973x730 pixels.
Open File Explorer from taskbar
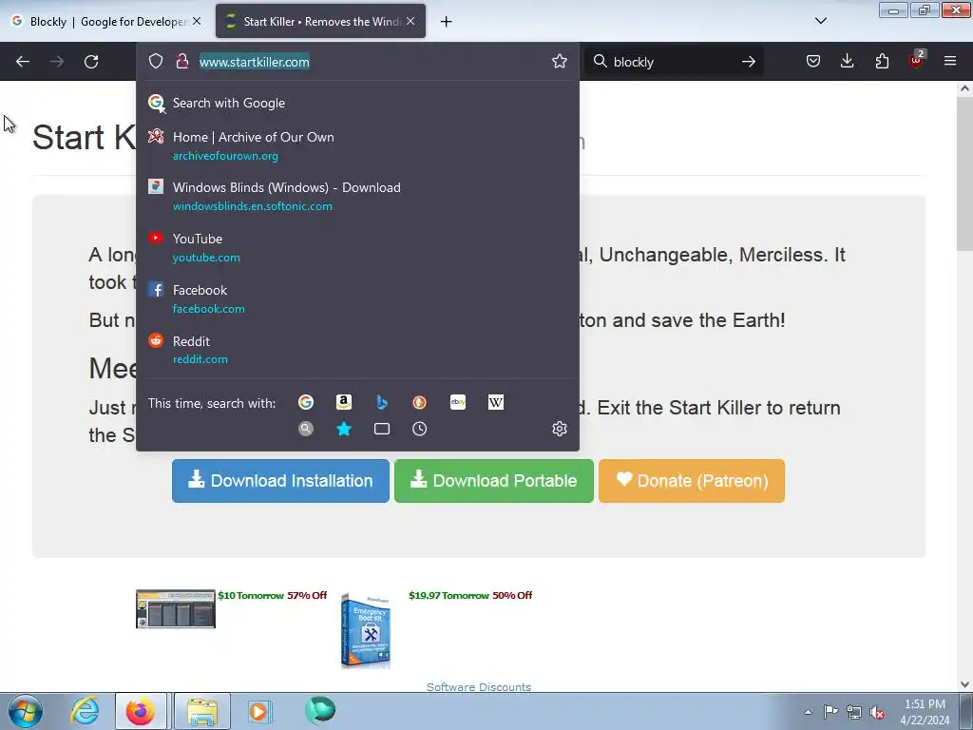click(x=202, y=711)
